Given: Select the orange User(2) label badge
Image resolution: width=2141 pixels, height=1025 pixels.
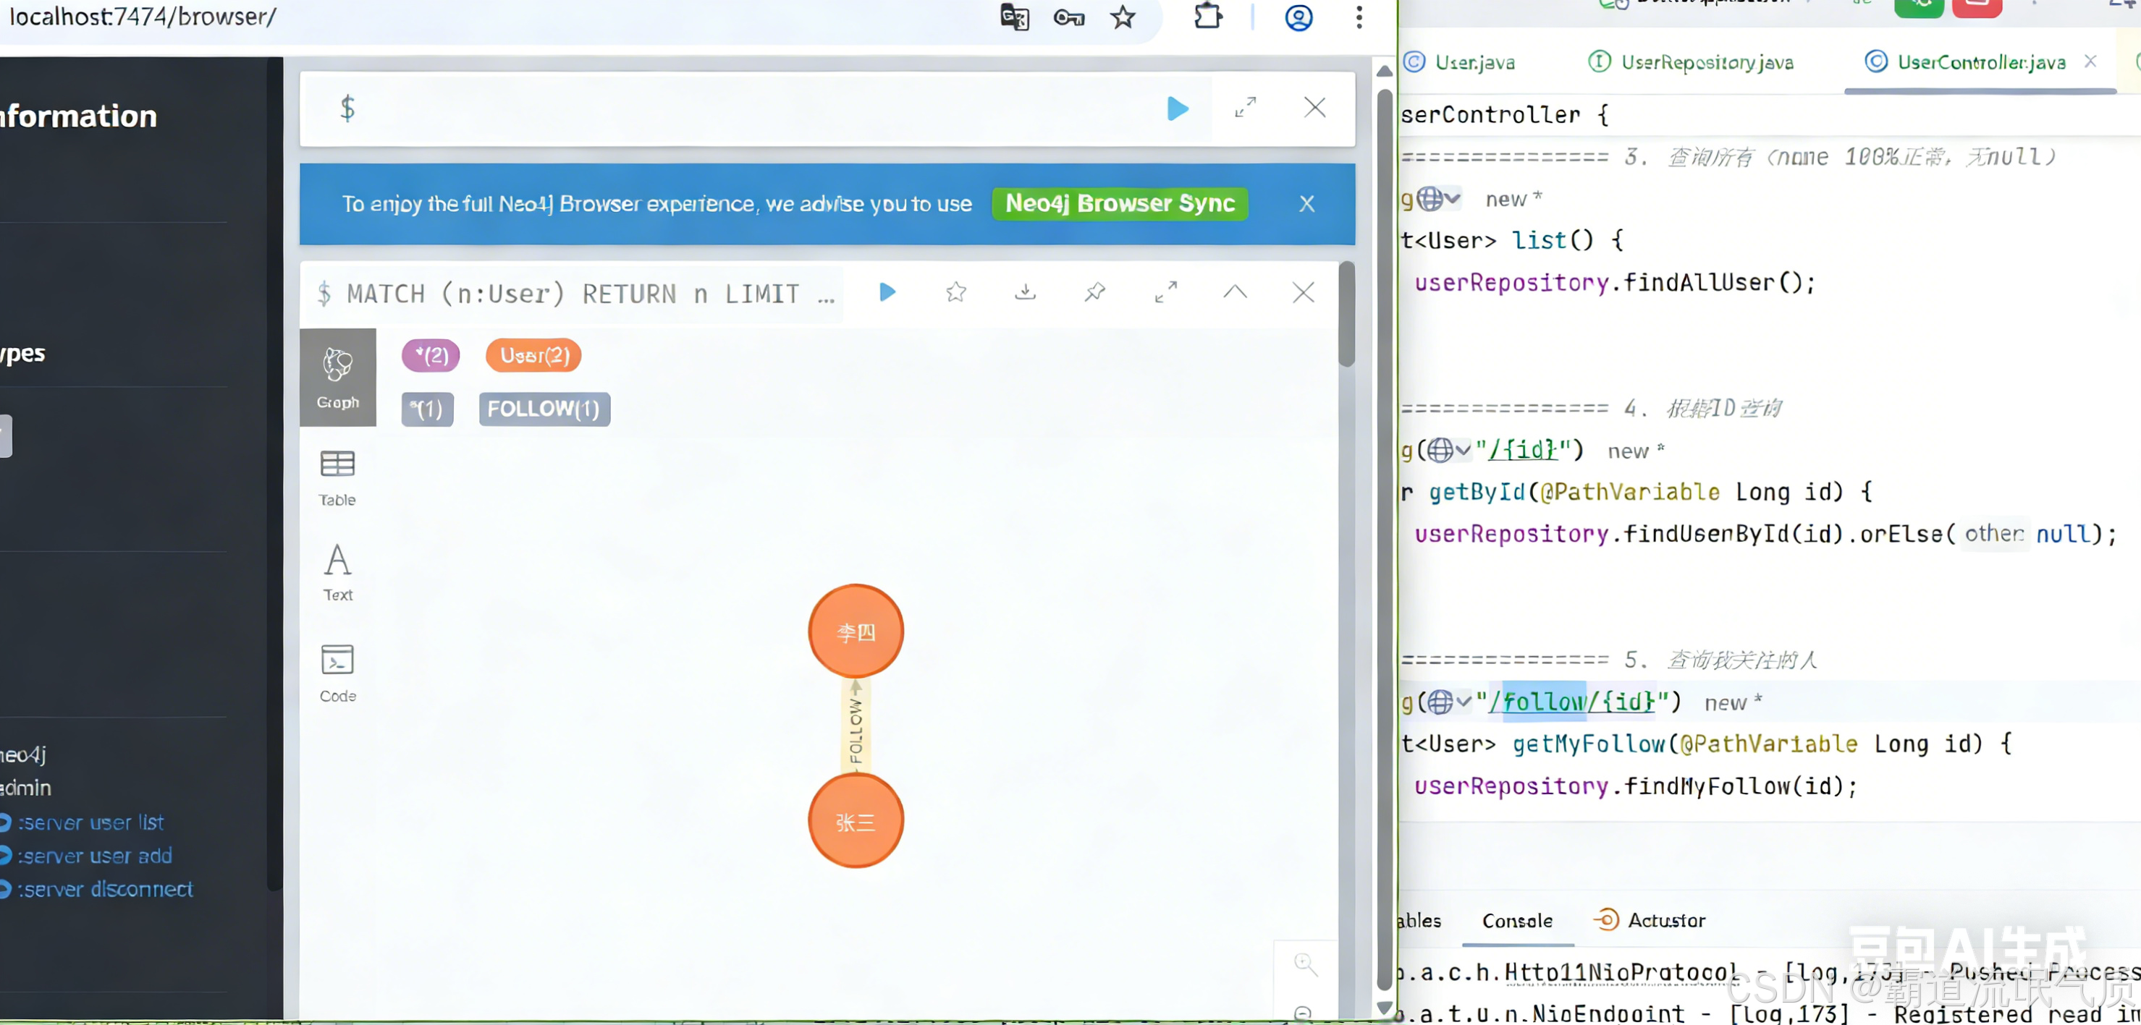Looking at the screenshot, I should [x=533, y=355].
